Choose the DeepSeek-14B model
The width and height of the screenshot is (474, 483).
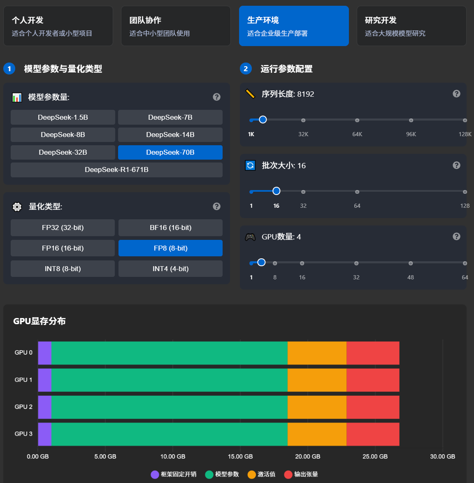[x=170, y=135]
